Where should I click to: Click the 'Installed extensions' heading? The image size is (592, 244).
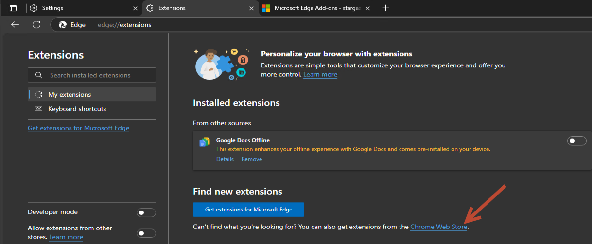236,103
